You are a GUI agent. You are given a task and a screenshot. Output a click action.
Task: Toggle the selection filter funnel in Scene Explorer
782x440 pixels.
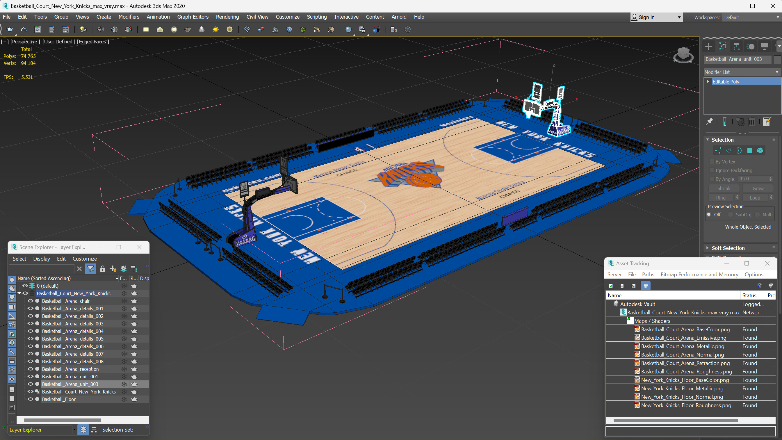click(90, 269)
